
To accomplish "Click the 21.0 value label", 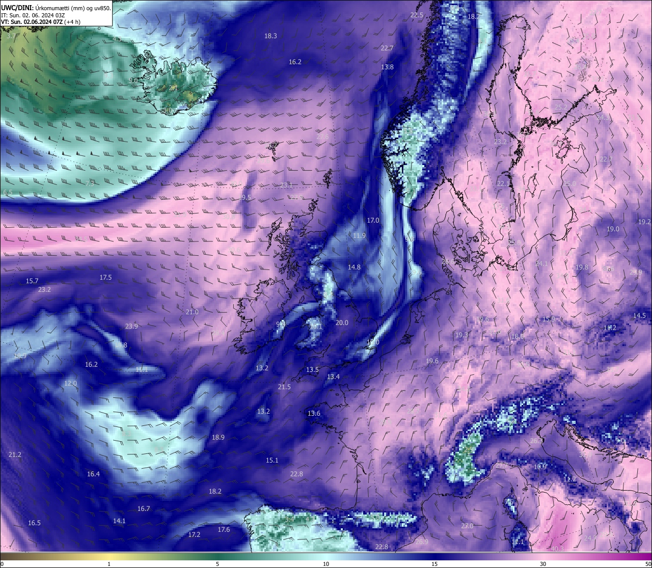I will click(192, 312).
